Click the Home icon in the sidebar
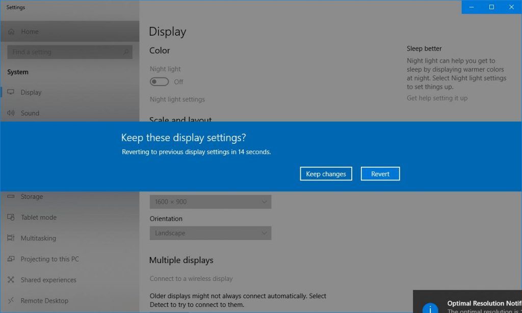Viewport: 522px width, 313px height. coord(11,31)
